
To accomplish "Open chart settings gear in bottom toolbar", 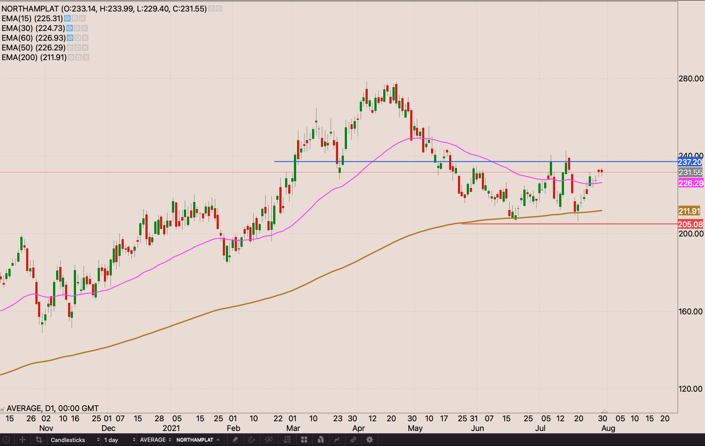I will point(370,440).
